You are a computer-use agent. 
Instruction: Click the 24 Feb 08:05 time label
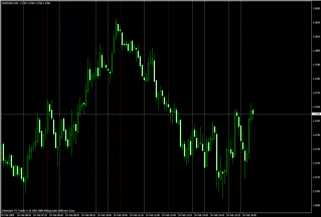(x=56, y=215)
